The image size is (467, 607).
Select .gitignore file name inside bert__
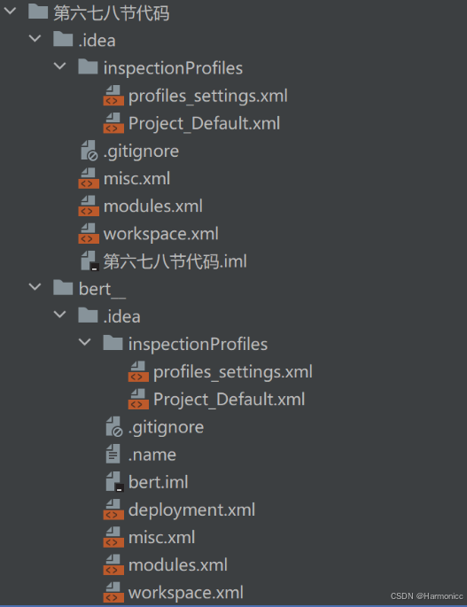pyautogui.click(x=166, y=428)
